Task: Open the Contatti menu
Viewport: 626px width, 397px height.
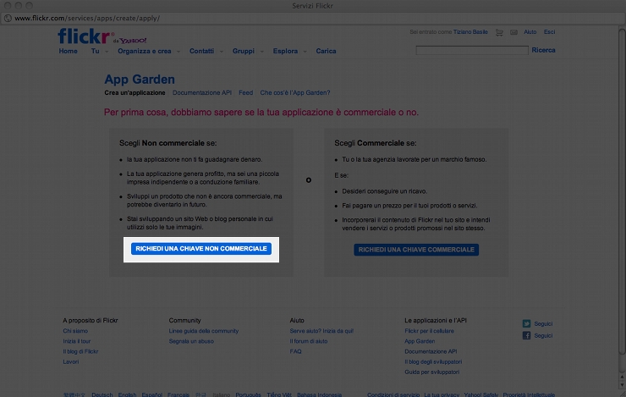Action: point(201,51)
